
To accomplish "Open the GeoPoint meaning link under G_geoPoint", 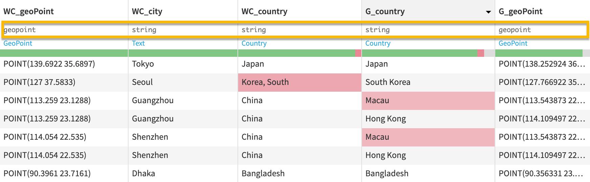I will pos(513,43).
